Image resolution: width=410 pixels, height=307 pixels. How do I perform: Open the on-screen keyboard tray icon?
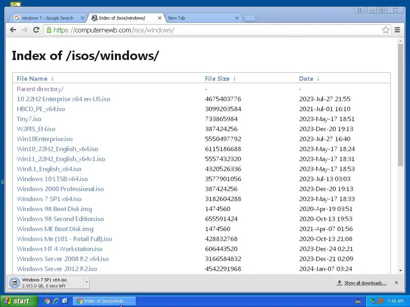pos(358,301)
